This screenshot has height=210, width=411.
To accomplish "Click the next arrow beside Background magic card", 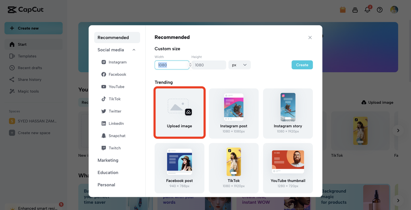I will (x=398, y=200).
